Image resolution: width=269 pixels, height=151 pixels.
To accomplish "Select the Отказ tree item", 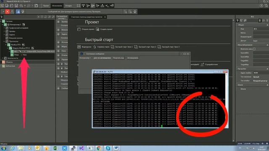I will point(16,55).
